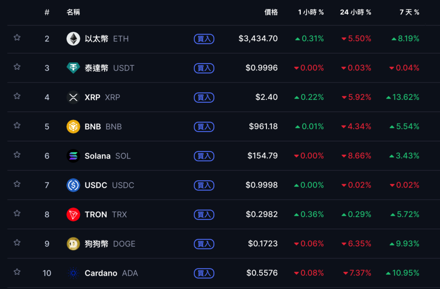Star ETH to add to watchlist
440x289 pixels.
tap(17, 37)
